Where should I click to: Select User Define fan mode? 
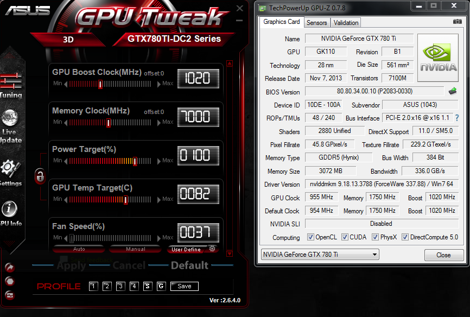click(x=186, y=249)
